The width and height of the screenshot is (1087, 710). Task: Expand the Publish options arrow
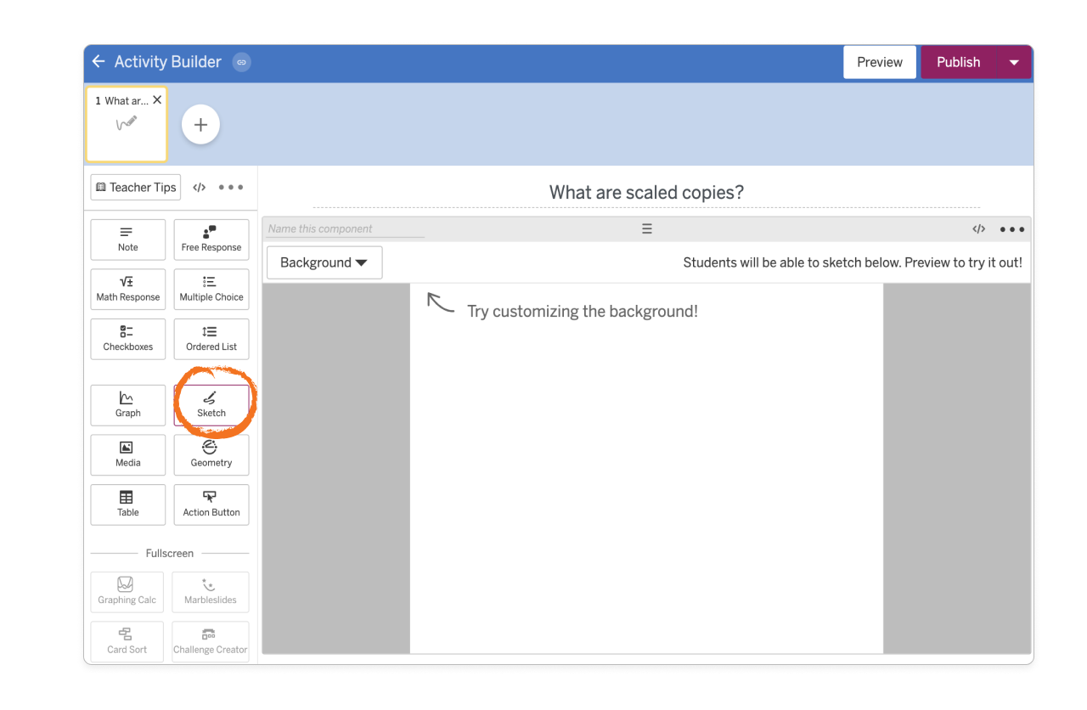pos(1013,61)
